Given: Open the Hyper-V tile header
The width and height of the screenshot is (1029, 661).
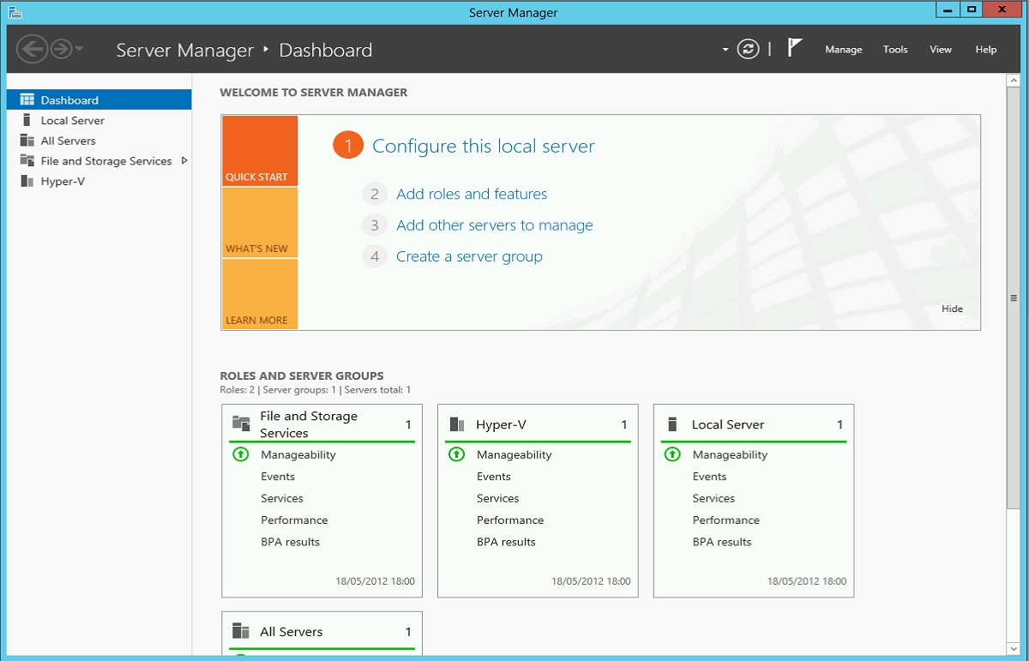Looking at the screenshot, I should (539, 424).
